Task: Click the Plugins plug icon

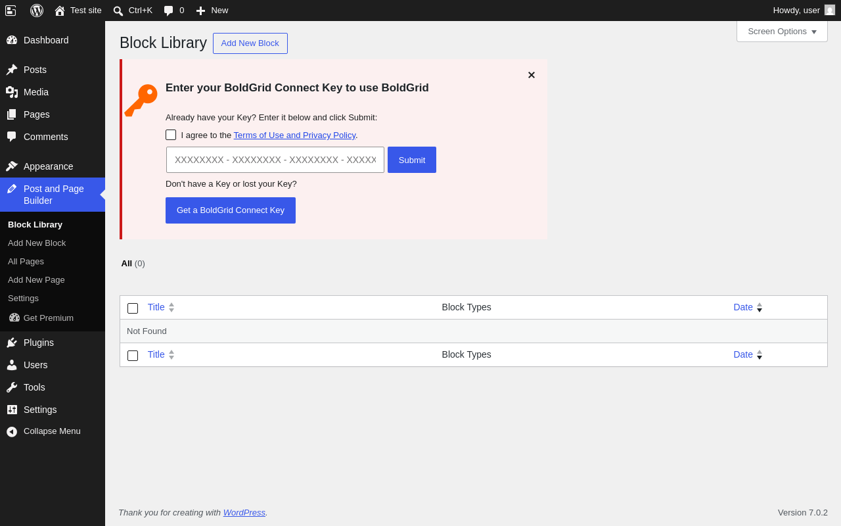Action: click(12, 343)
